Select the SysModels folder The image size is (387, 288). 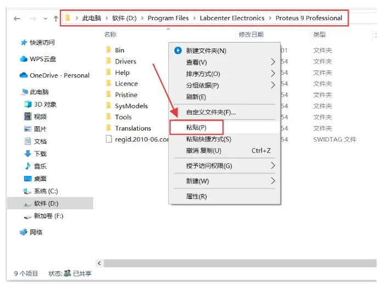click(x=132, y=106)
